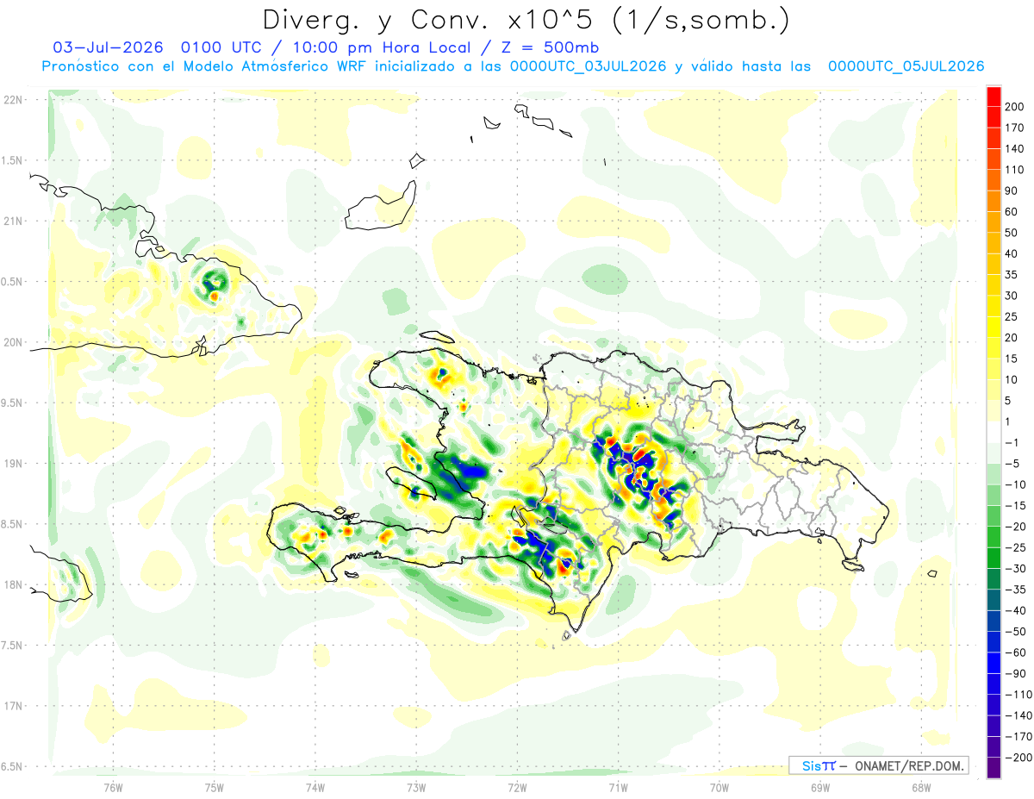Click the colorbar label '-50'

pos(1014,631)
